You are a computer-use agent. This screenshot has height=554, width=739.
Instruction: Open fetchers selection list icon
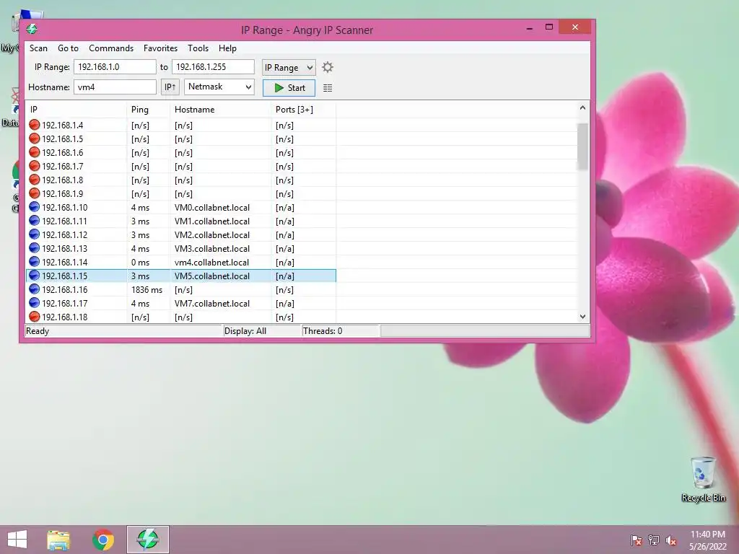(328, 88)
